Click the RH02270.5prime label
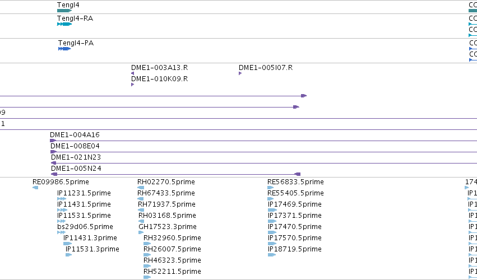The width and height of the screenshot is (477, 280). [x=166, y=182]
